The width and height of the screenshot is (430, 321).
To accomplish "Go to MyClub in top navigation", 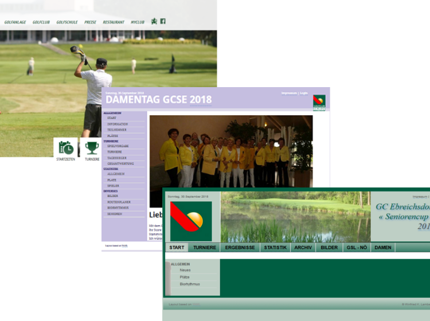I will coord(138,22).
